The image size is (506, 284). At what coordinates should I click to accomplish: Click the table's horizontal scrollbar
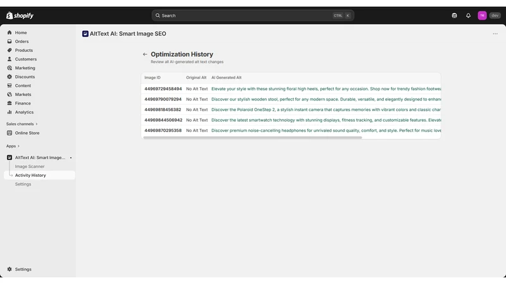coord(252,138)
